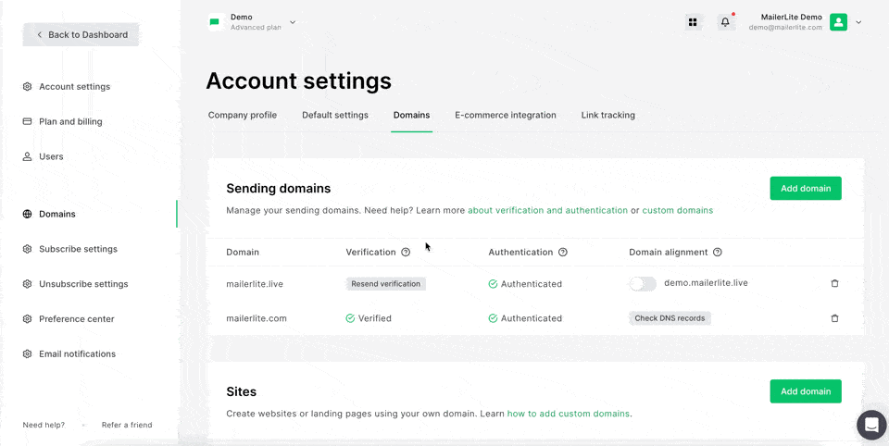The height and width of the screenshot is (446, 889).
Task: Expand the Demo account switcher dropdown
Action: [x=293, y=22]
